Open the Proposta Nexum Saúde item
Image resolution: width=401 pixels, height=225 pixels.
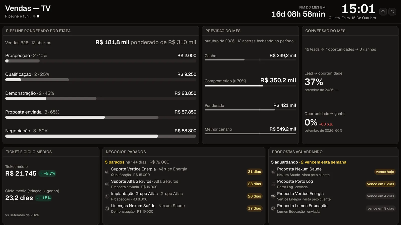click(x=333, y=172)
